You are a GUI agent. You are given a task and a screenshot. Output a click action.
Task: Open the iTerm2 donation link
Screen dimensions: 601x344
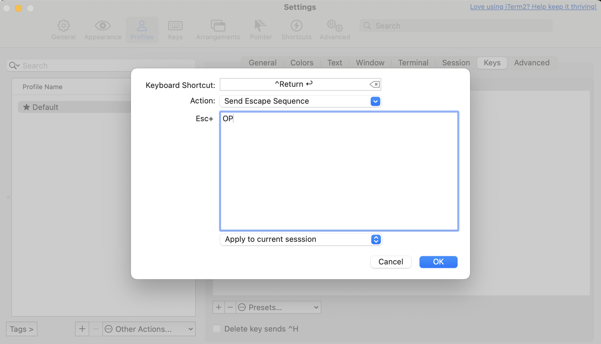[x=533, y=7]
